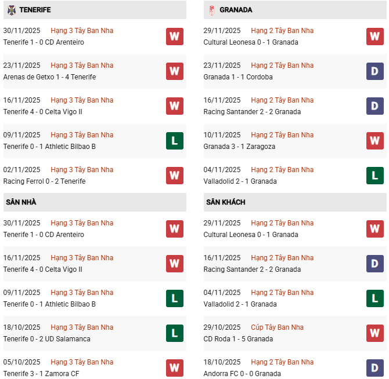Click the Granada club crest icon
The height and width of the screenshot is (379, 389).
pos(212,10)
